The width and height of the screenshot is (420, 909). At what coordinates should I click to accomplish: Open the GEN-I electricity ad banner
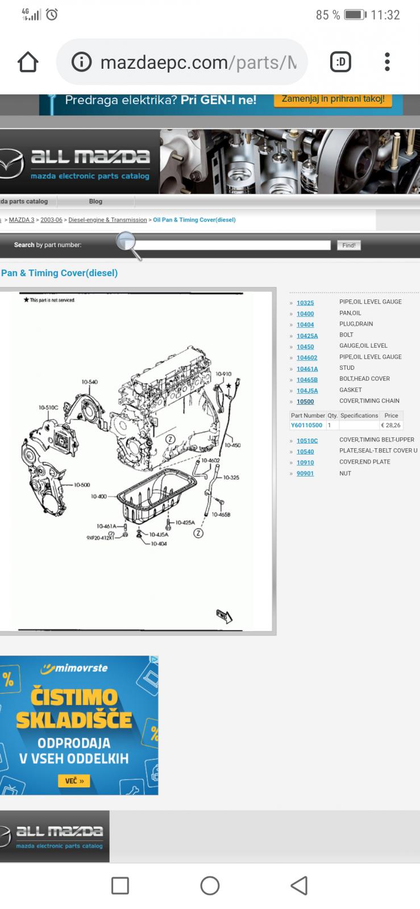click(x=221, y=105)
